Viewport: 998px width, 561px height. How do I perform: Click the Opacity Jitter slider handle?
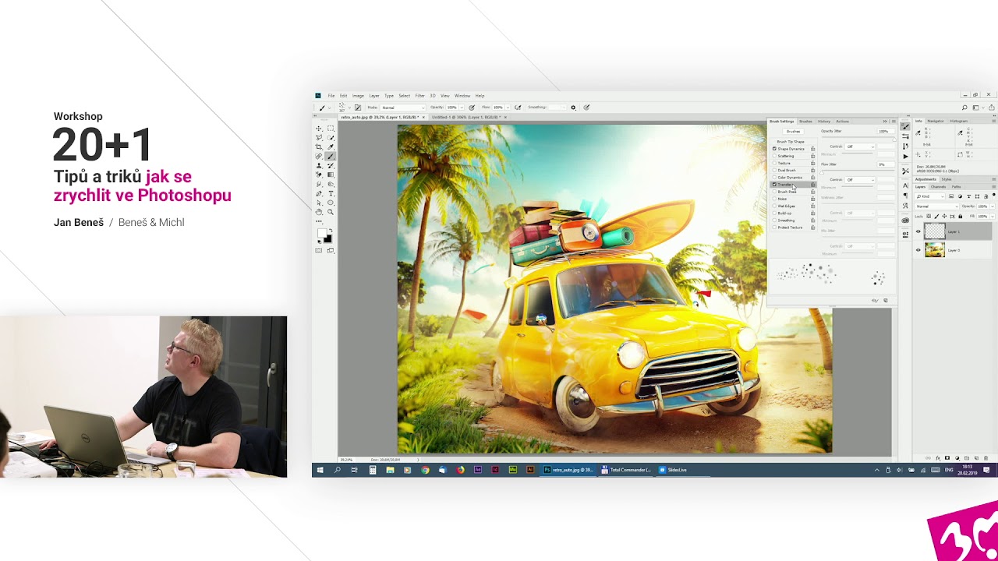click(x=894, y=139)
